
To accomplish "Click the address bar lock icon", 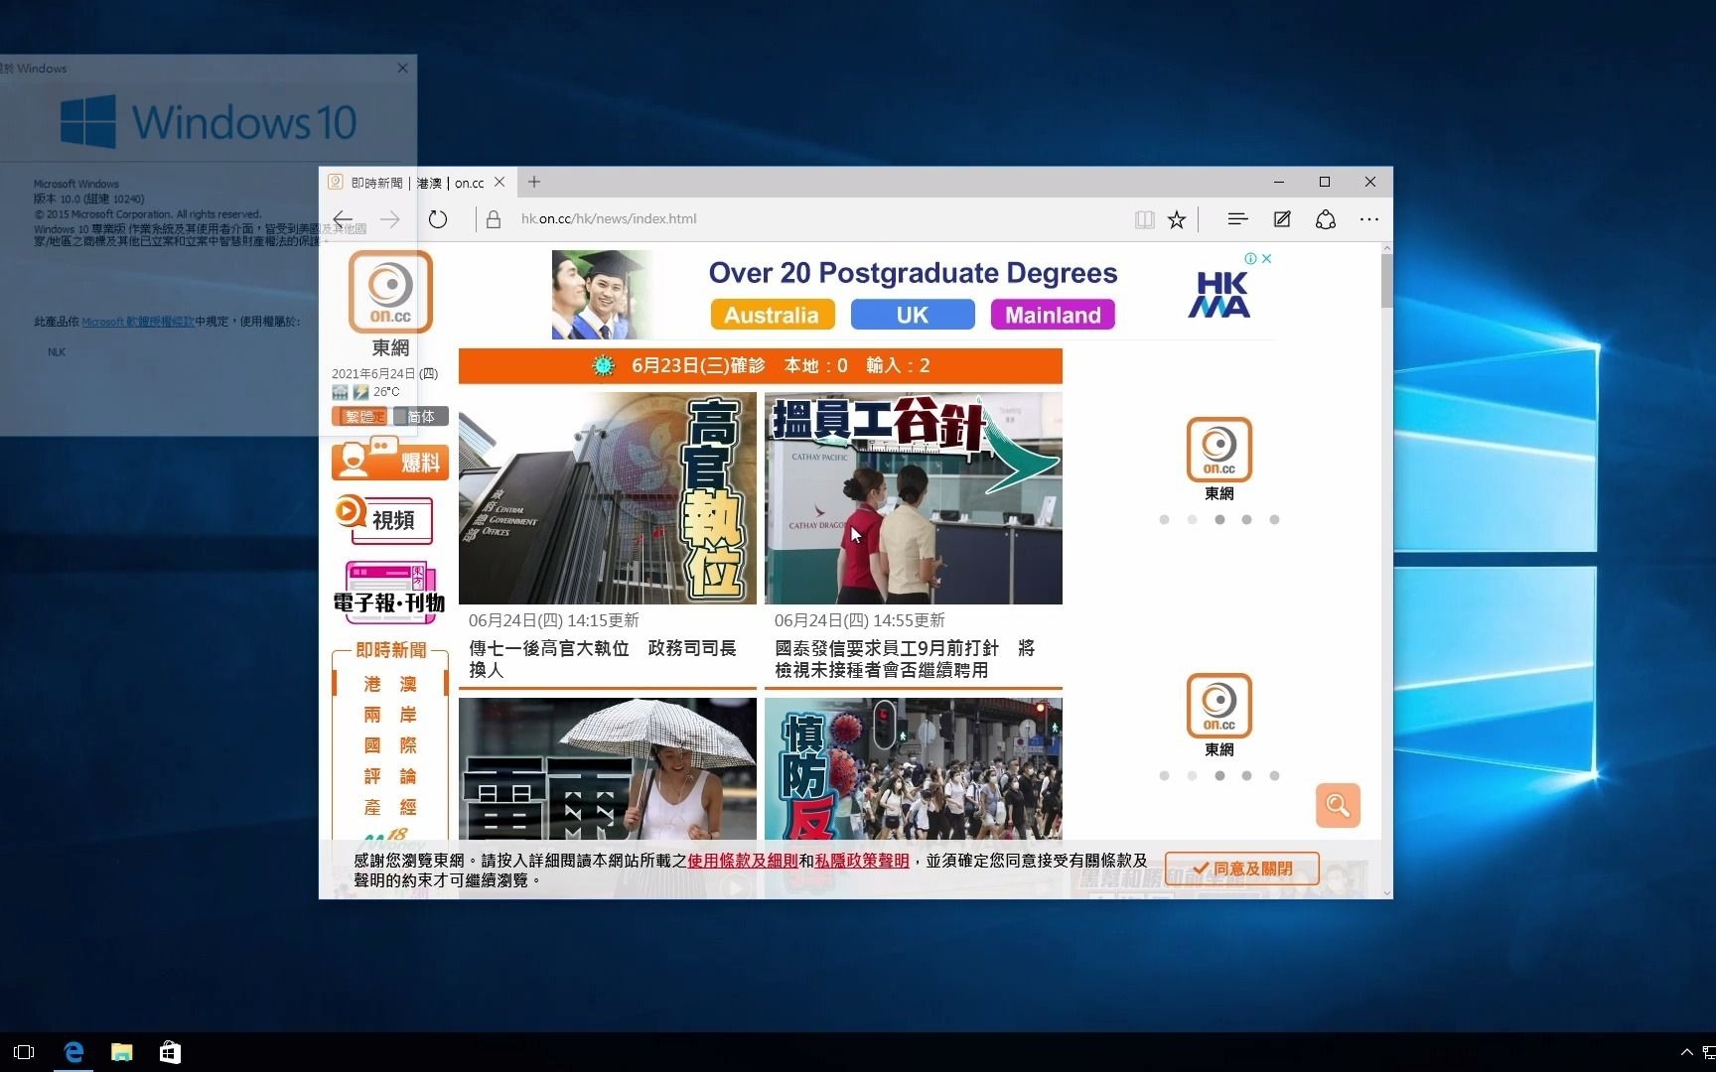I will 494,219.
